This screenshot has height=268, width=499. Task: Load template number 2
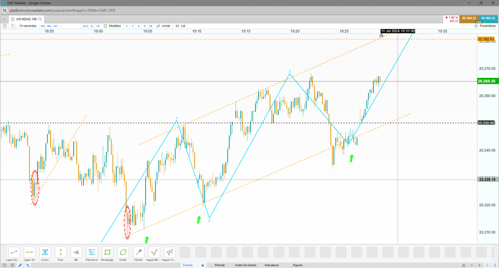(127, 26)
